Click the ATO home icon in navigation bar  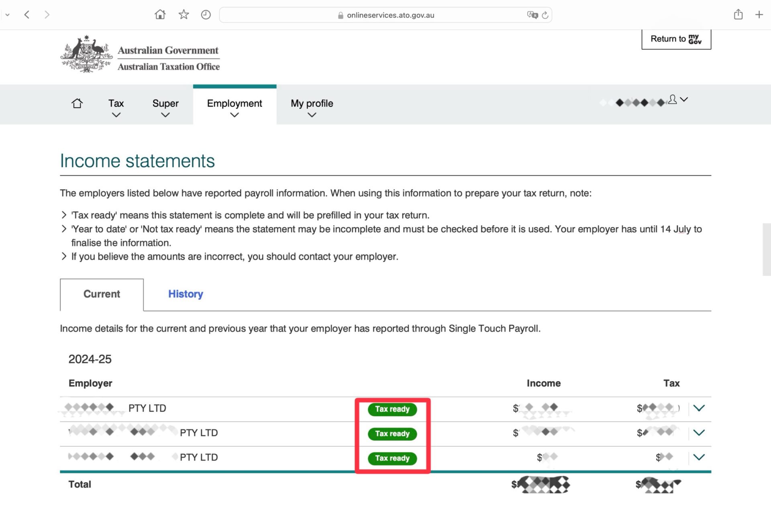(x=77, y=104)
